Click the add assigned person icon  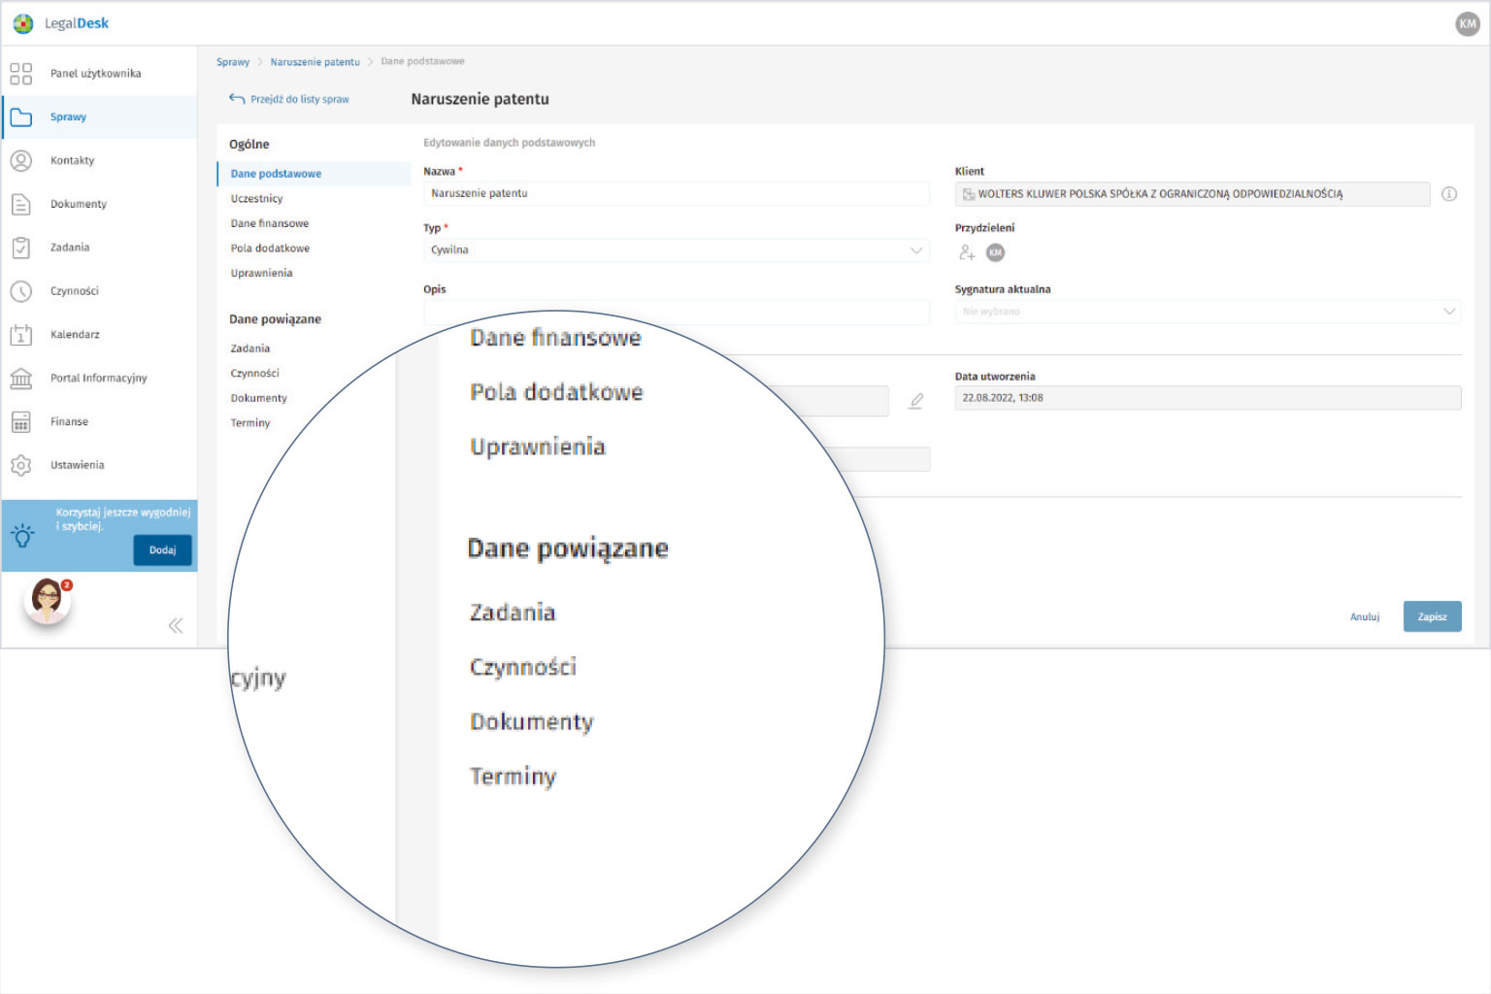pyautogui.click(x=967, y=252)
